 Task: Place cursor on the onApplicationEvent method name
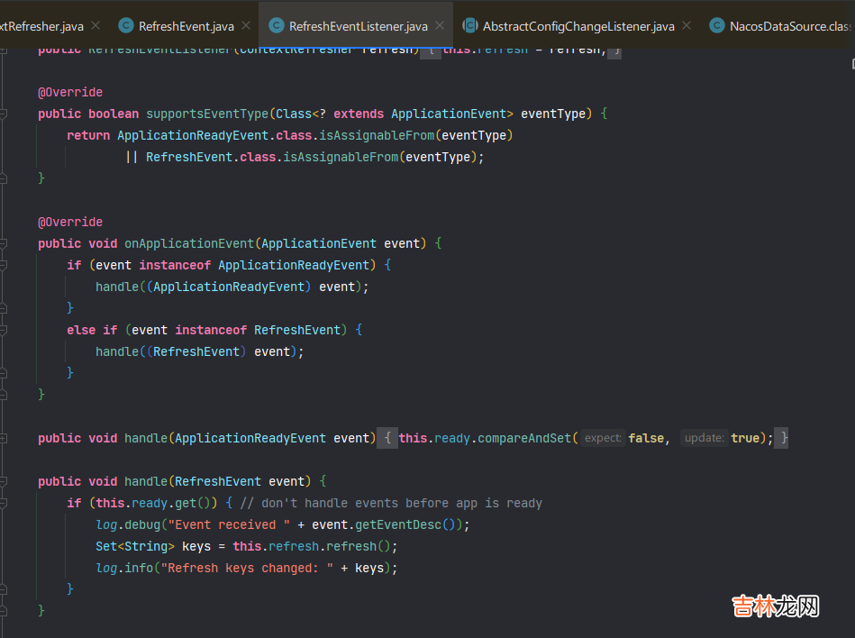click(x=189, y=243)
